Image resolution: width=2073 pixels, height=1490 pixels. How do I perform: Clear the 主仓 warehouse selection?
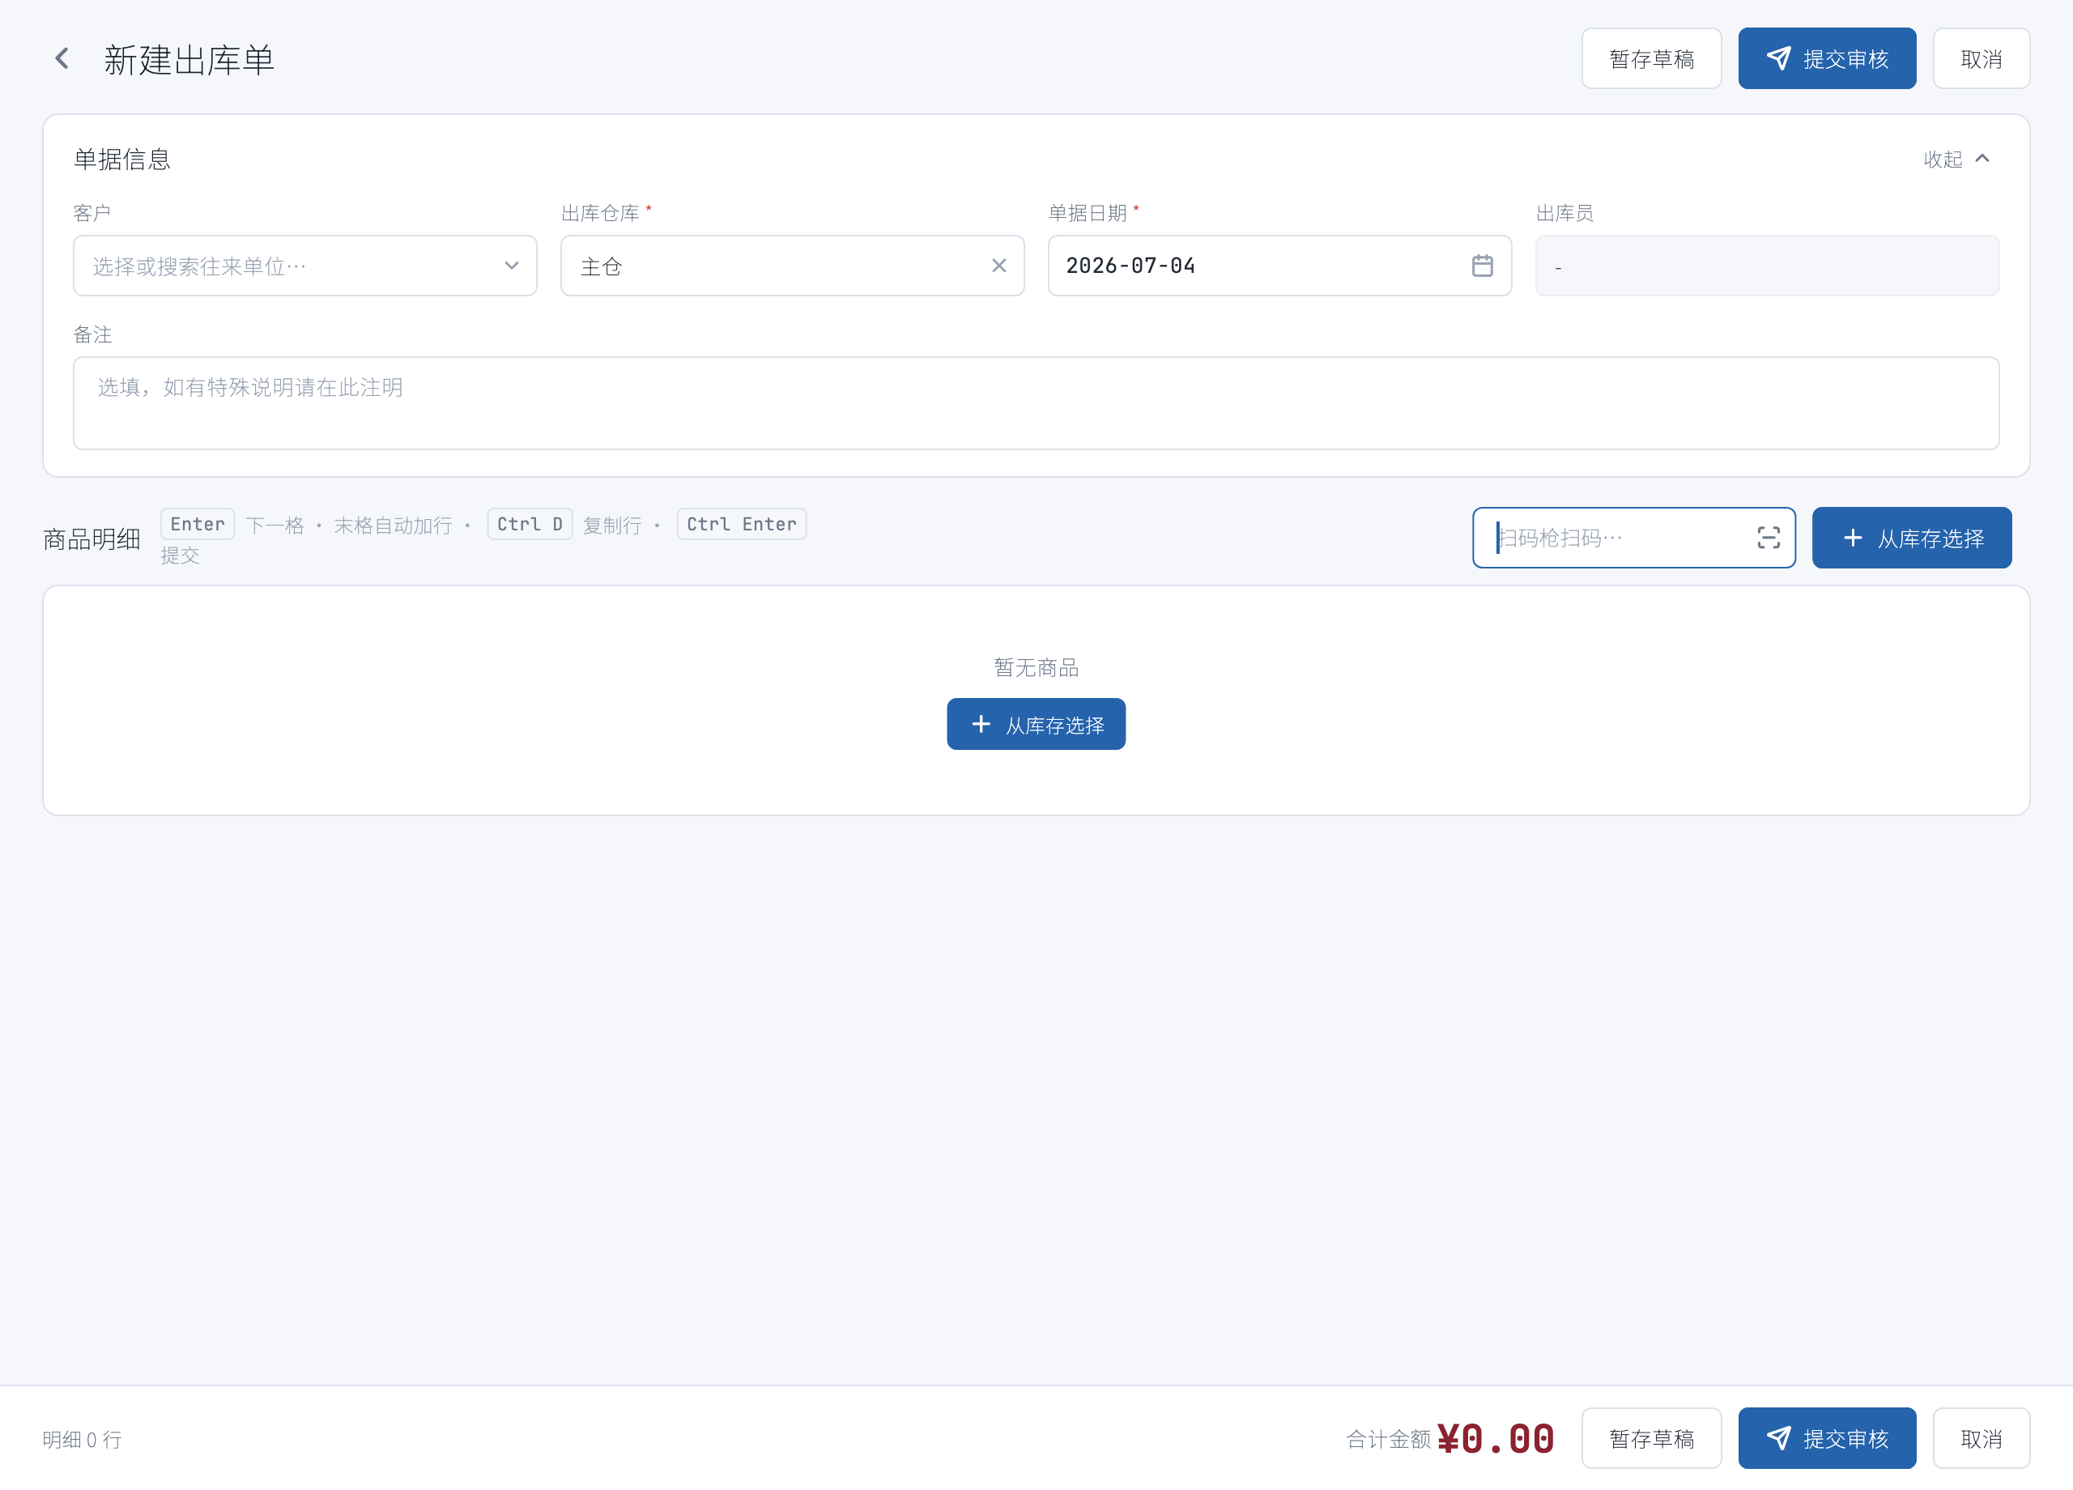tap(999, 266)
